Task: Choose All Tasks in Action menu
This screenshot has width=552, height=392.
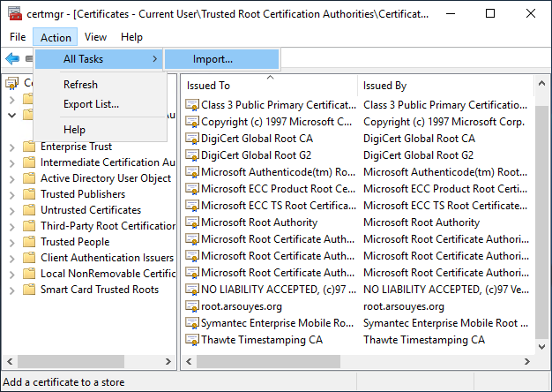Action: click(x=99, y=59)
